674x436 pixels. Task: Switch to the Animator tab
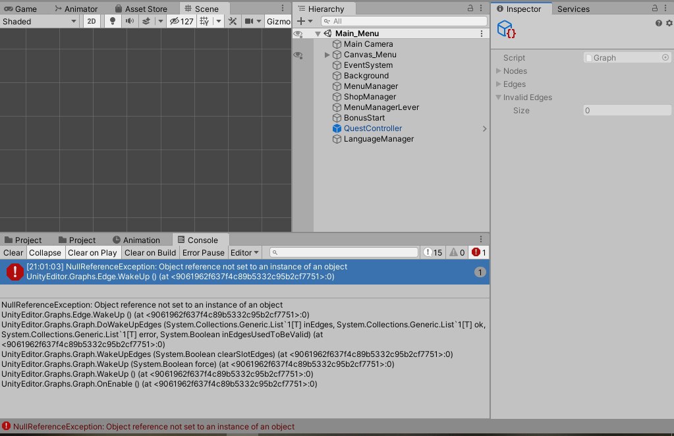(x=76, y=9)
